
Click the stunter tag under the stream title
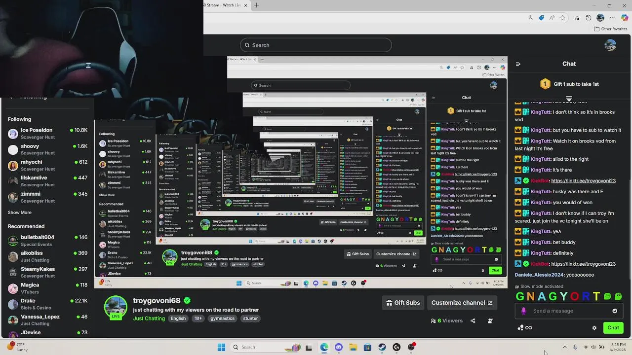click(250, 319)
